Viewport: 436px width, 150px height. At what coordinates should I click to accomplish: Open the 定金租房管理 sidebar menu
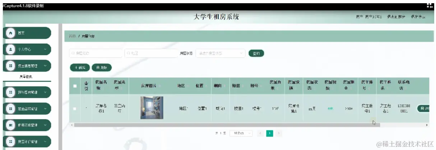[27, 109]
